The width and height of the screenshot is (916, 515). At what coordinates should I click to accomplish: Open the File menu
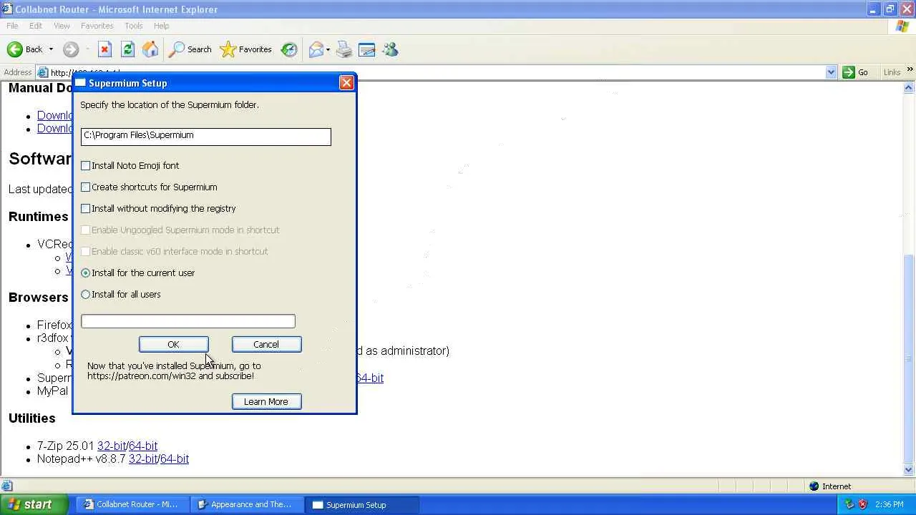pos(12,26)
